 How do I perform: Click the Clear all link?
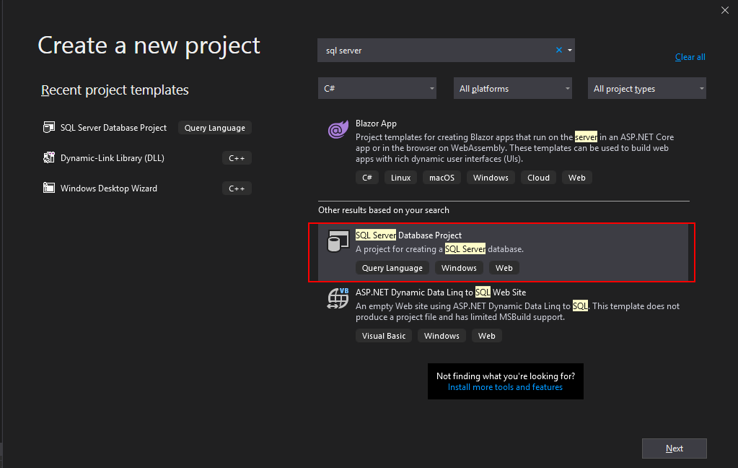click(690, 57)
